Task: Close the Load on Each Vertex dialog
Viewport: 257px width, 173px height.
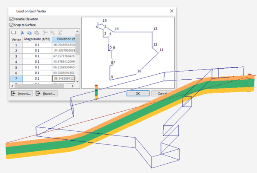Action: [x=171, y=10]
